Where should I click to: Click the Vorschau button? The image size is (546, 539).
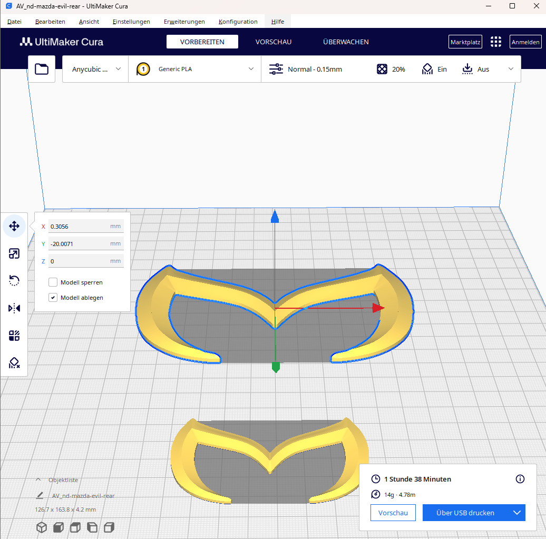pos(393,513)
